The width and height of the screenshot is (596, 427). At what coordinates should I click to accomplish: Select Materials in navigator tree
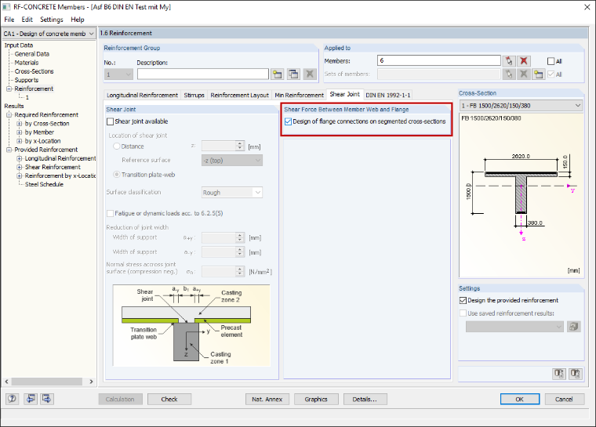[27, 63]
